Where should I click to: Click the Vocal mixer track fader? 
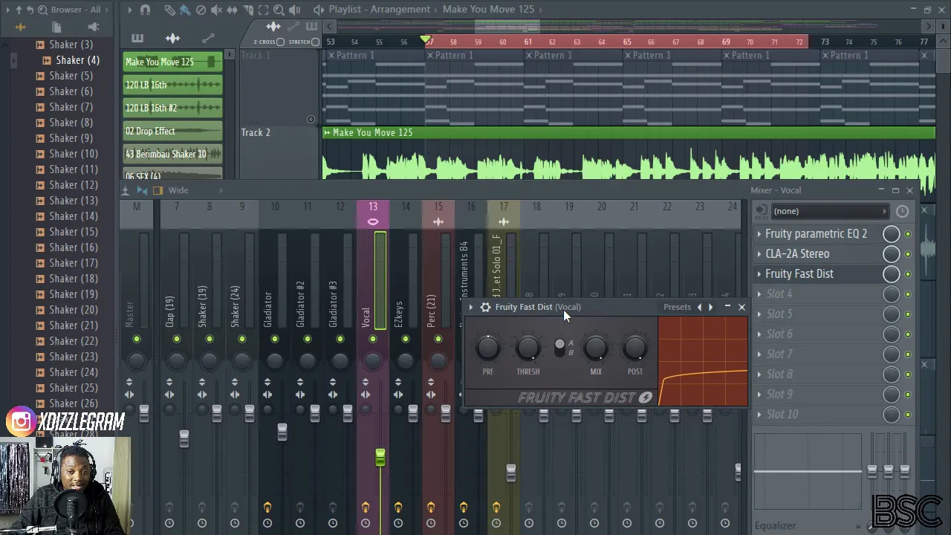pyautogui.click(x=380, y=458)
